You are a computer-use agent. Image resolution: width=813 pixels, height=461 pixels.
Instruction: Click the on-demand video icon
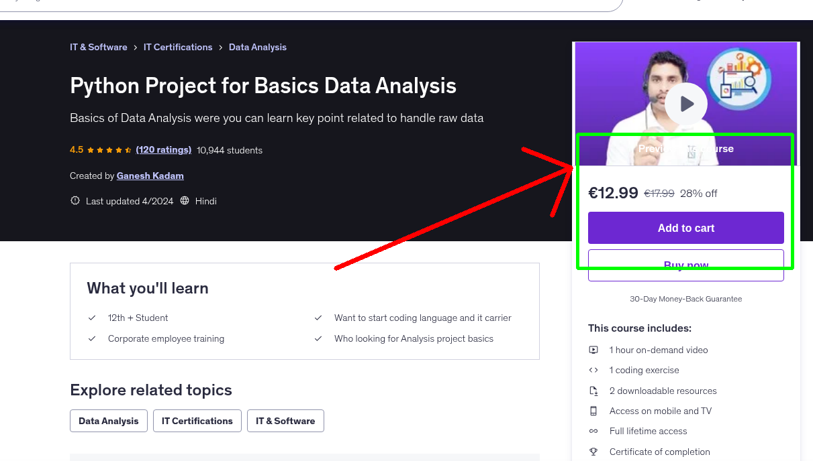[x=593, y=350]
